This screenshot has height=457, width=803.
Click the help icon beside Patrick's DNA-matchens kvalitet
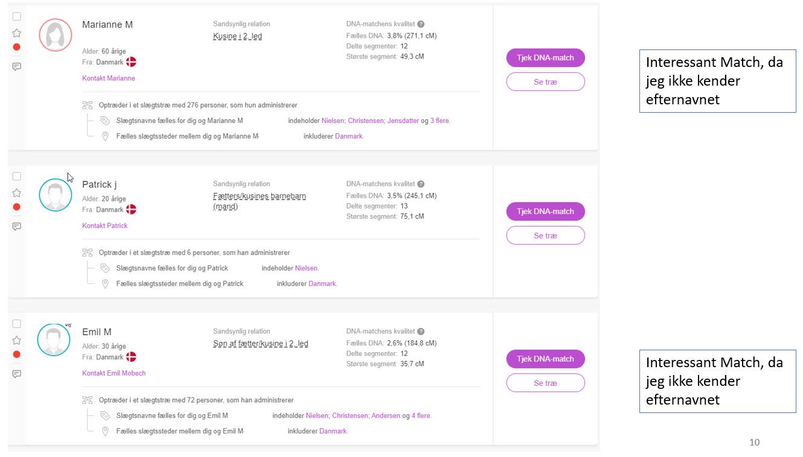click(421, 184)
